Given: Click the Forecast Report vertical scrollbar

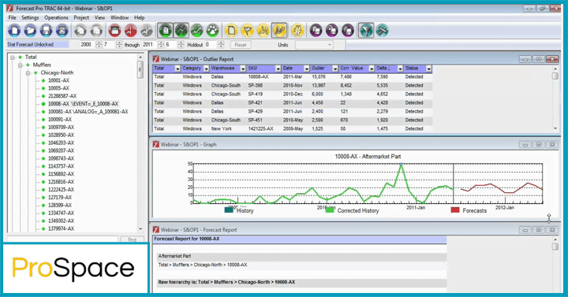Looking at the screenshot, I should 555,264.
